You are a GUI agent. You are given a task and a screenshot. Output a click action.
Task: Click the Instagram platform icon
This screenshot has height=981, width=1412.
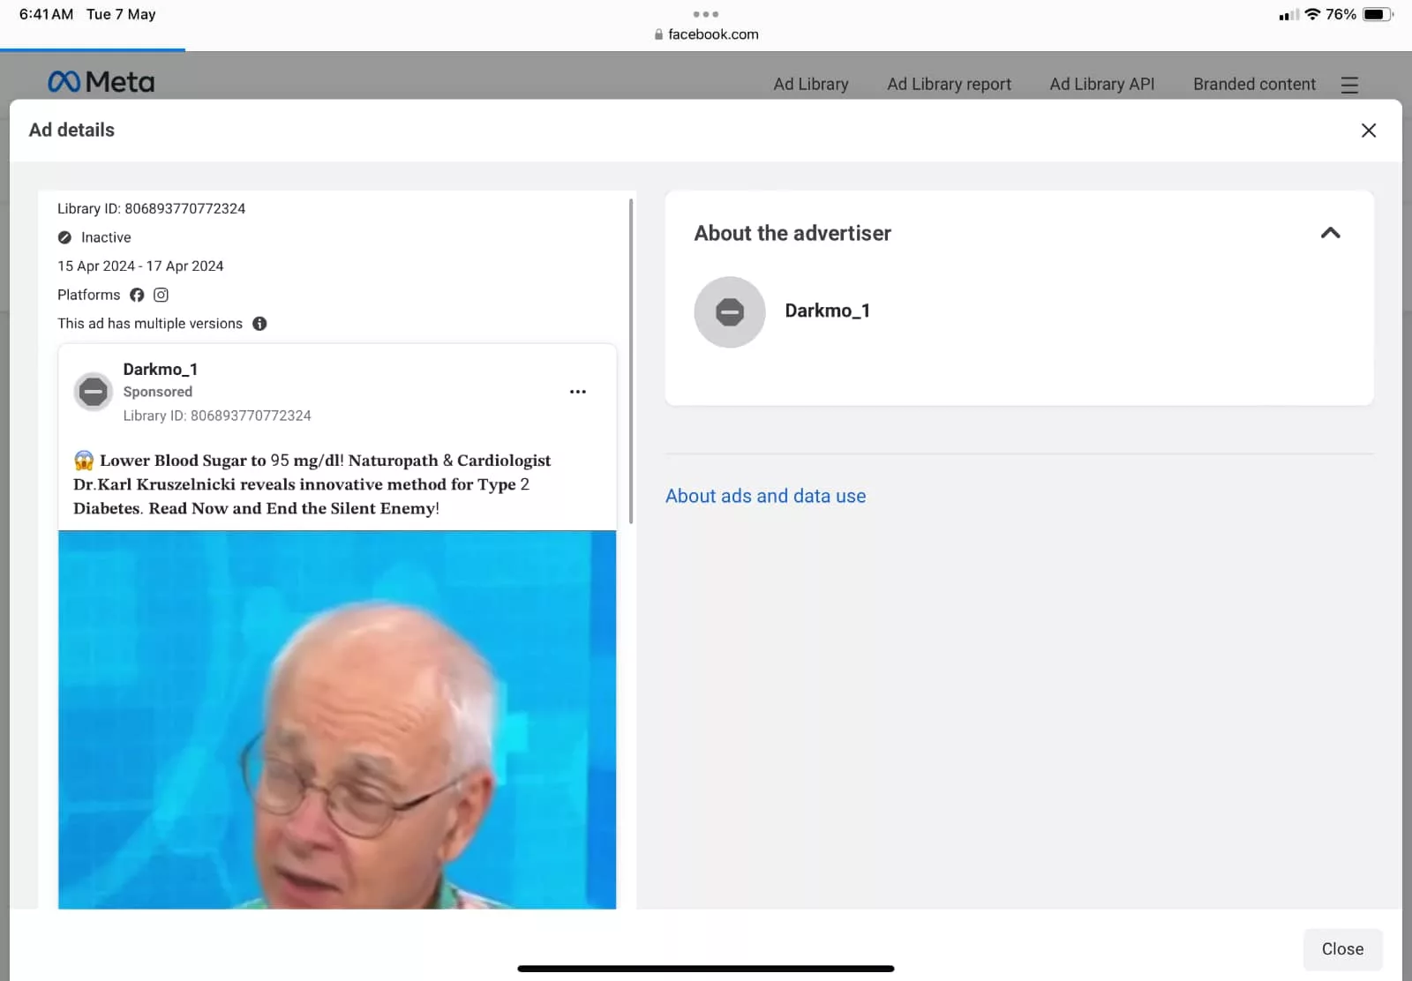[x=161, y=295]
